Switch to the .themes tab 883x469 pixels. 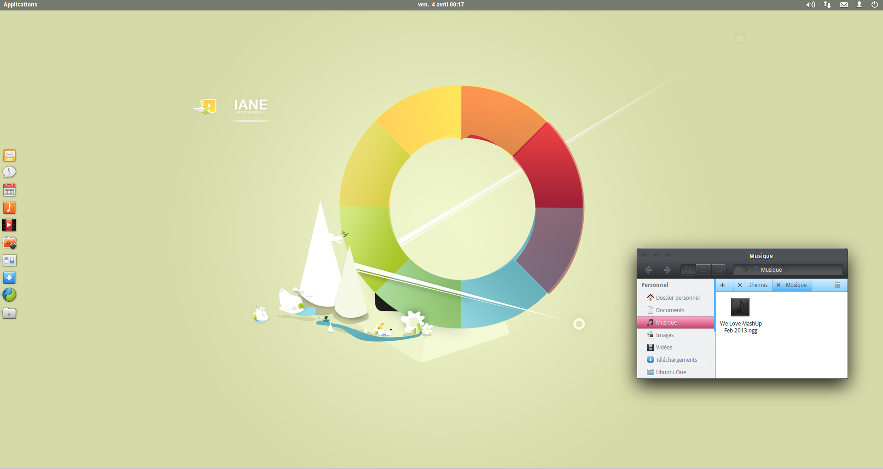click(x=758, y=285)
